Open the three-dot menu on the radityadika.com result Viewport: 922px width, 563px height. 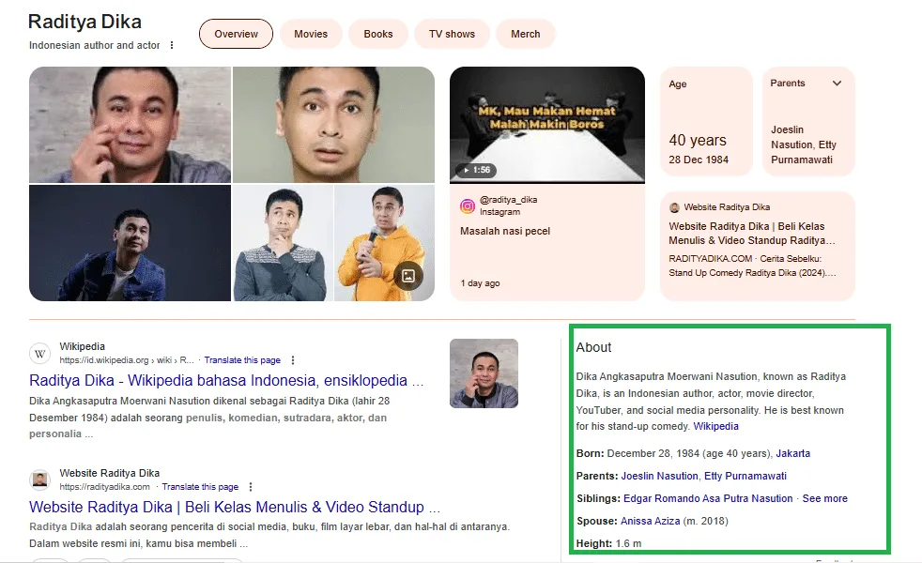(251, 487)
